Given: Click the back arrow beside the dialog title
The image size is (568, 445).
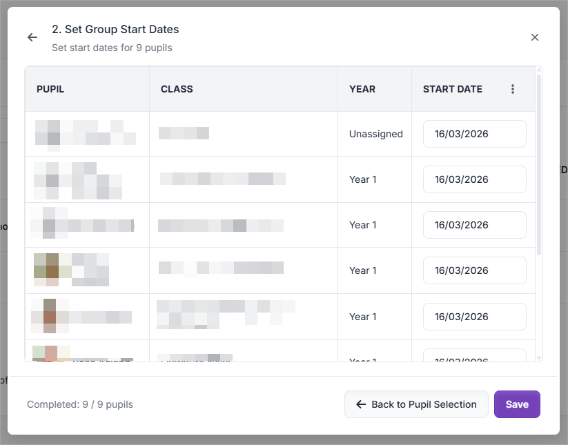Looking at the screenshot, I should pyautogui.click(x=32, y=37).
